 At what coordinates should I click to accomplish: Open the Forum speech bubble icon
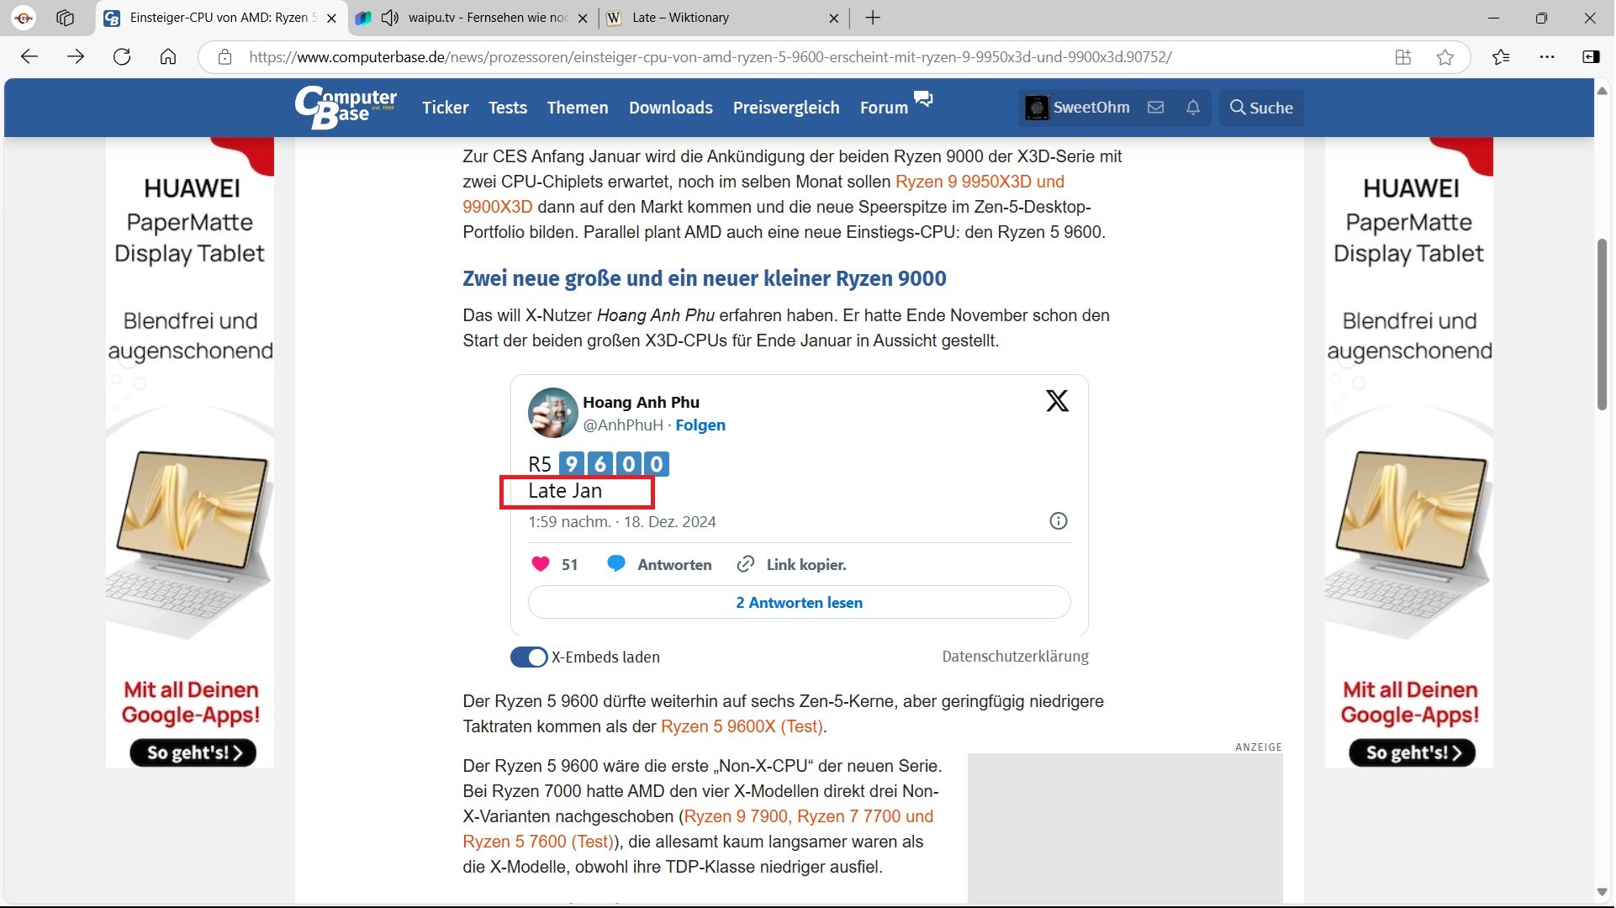point(923,99)
